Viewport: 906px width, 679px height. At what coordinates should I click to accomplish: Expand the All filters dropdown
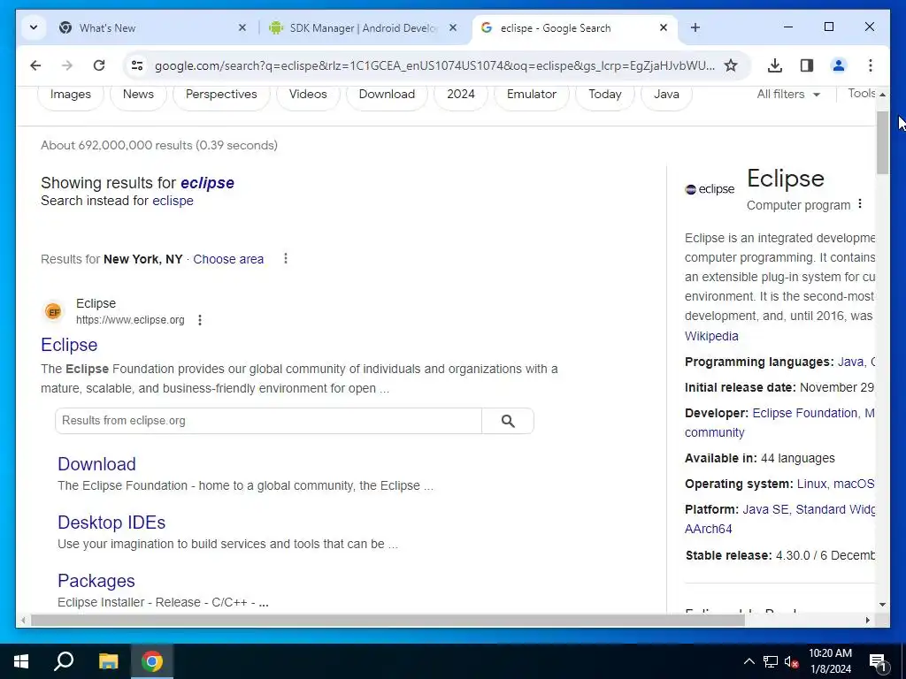tap(788, 94)
